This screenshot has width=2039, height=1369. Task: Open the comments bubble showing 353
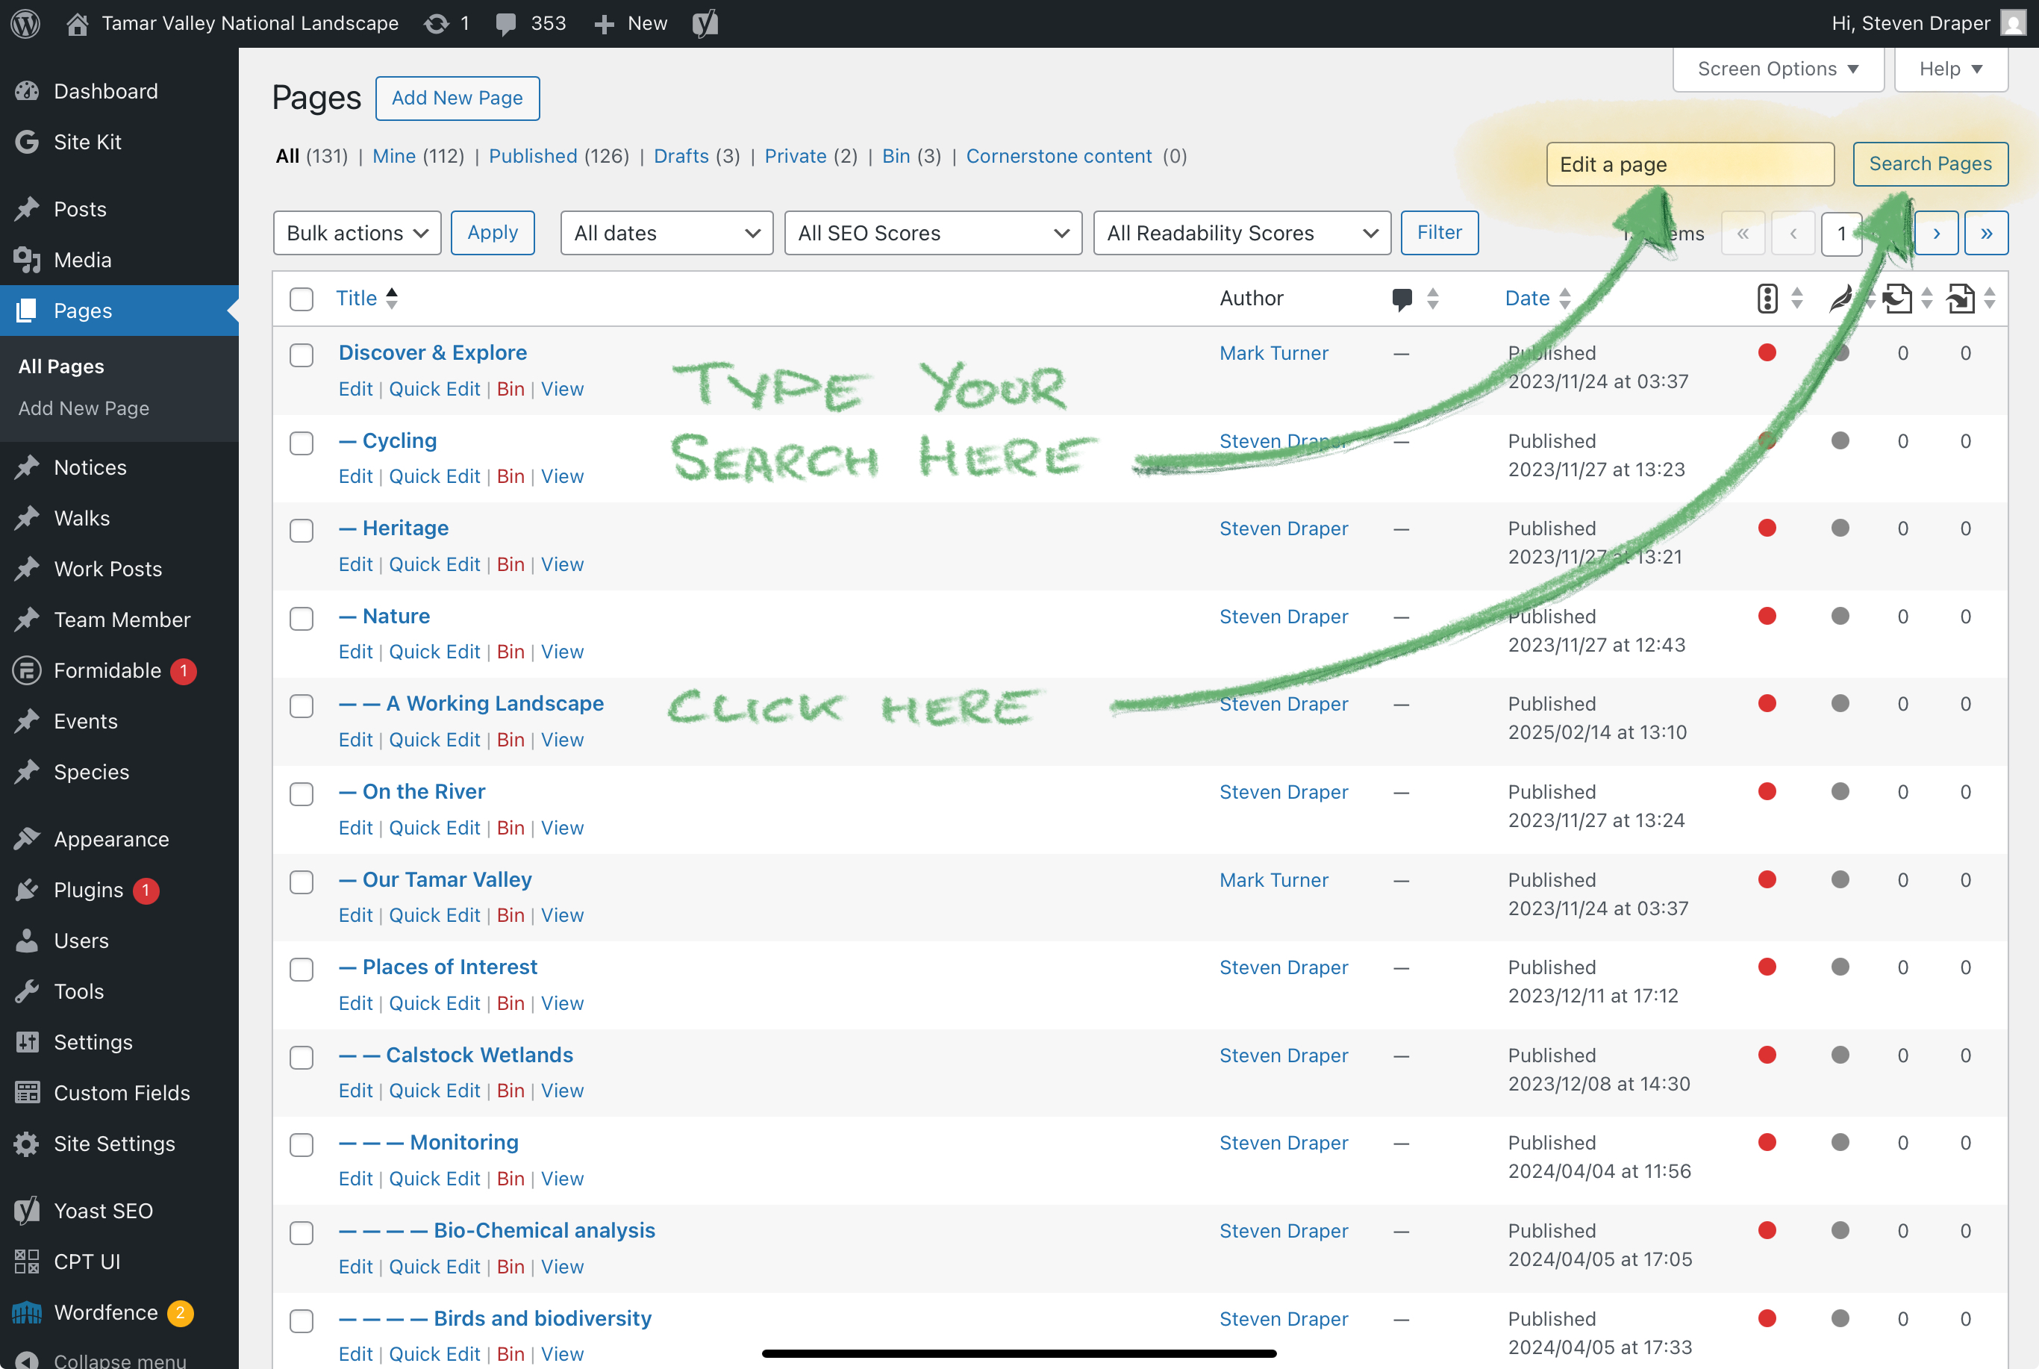(x=505, y=24)
